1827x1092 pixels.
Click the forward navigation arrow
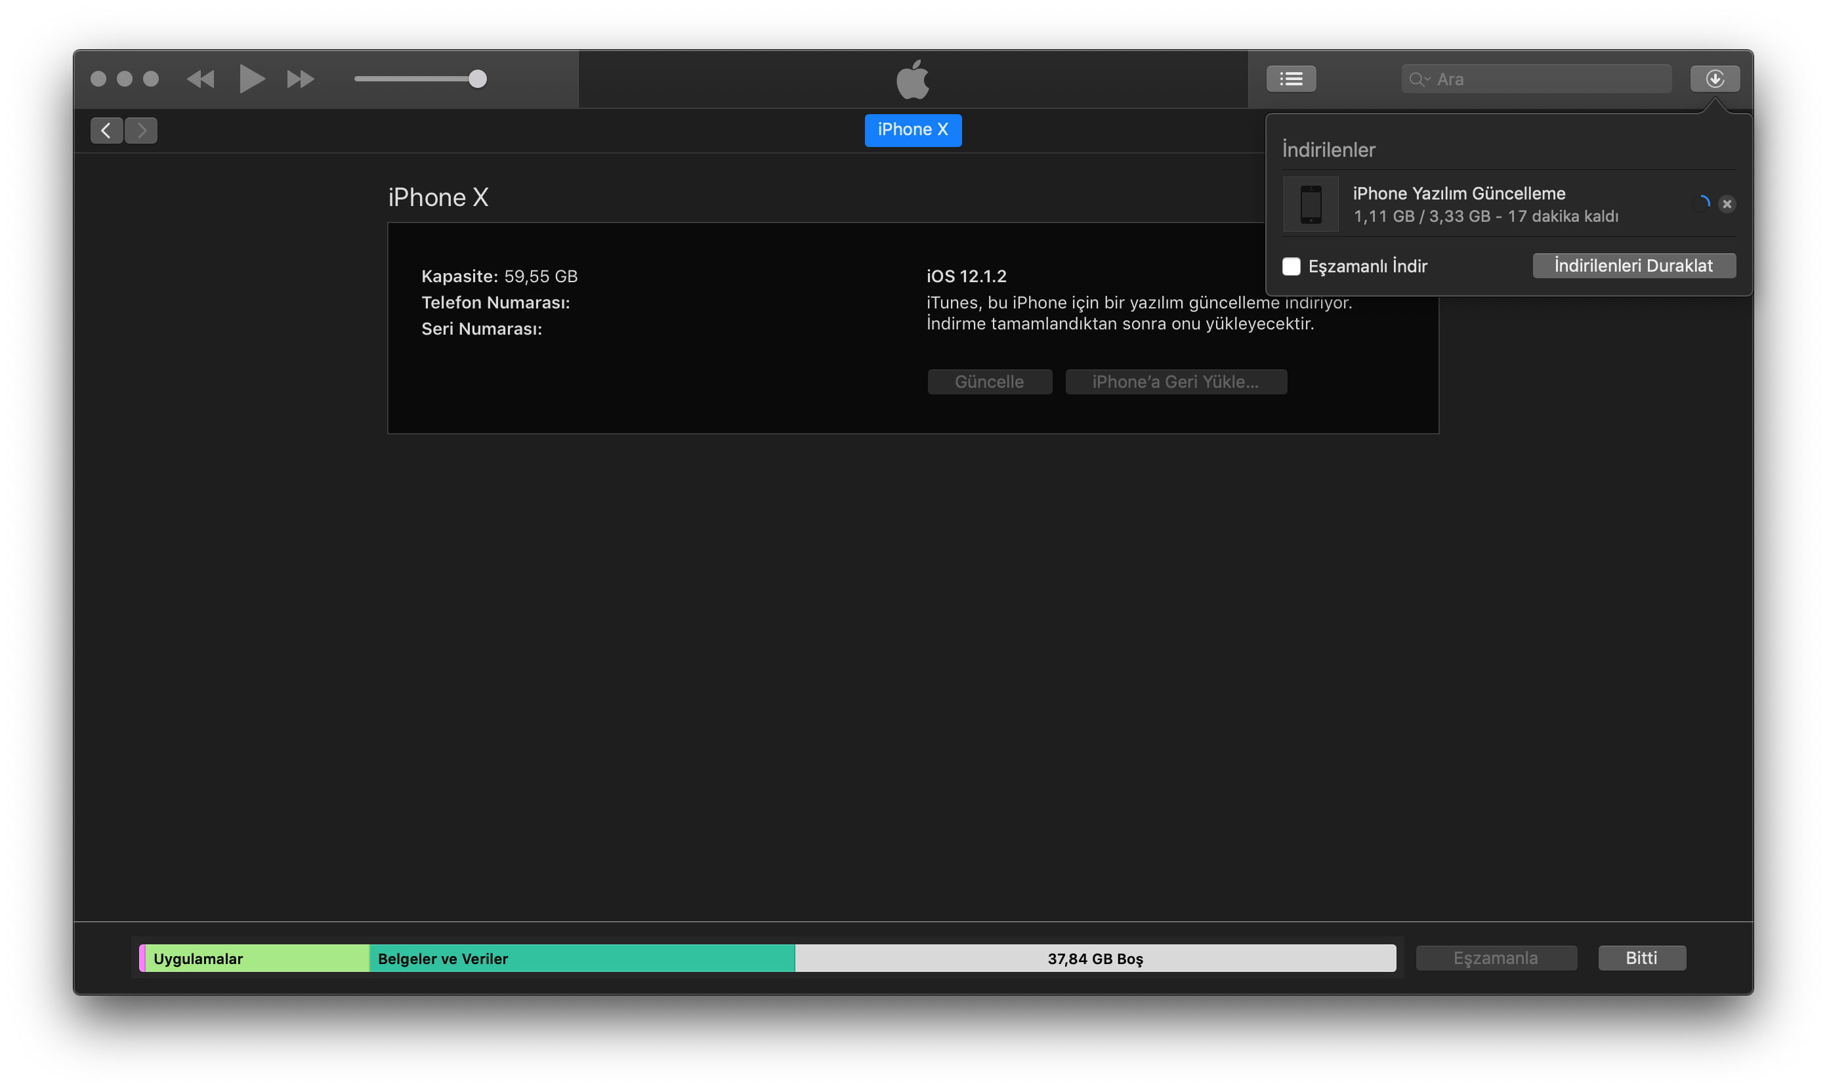click(x=140, y=130)
